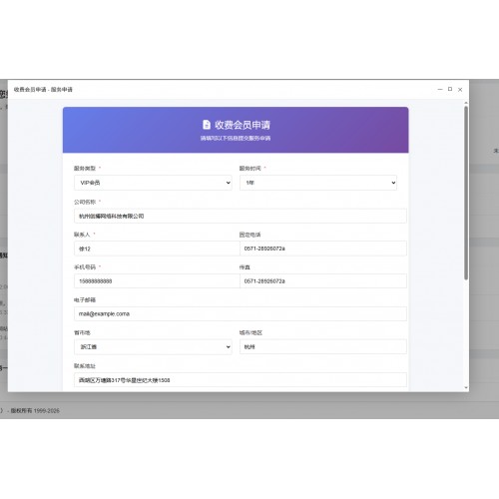Maximize the 收费会员申请 dialog window
499x499 pixels.
pyautogui.click(x=450, y=89)
